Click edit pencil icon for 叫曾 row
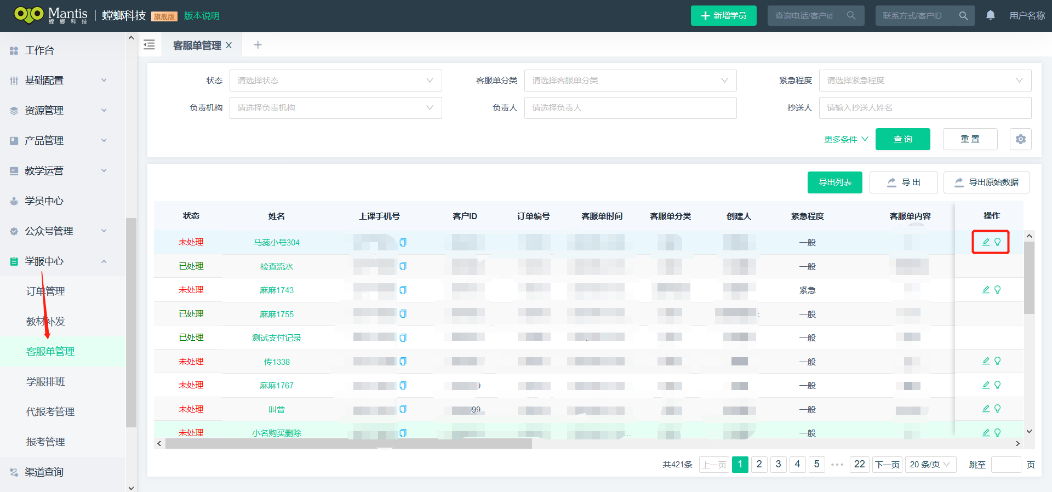This screenshot has width=1052, height=492. [986, 409]
